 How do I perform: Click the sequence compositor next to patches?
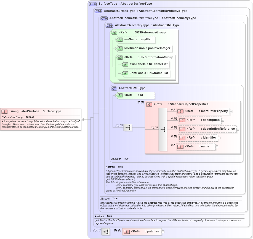[x=106, y=232]
